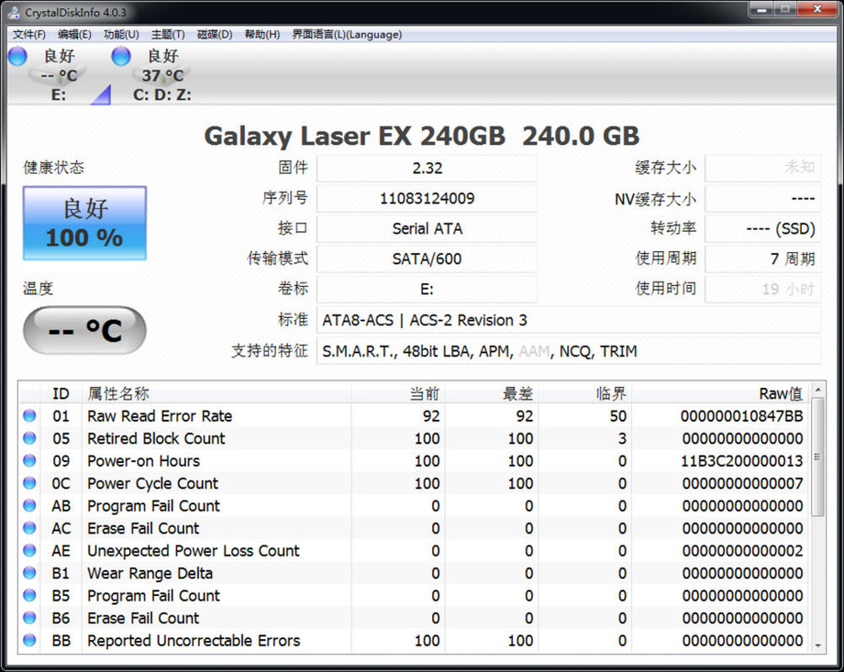Open the 界面语言(L)(Language) menu
The height and width of the screenshot is (672, 844).
pyautogui.click(x=347, y=35)
